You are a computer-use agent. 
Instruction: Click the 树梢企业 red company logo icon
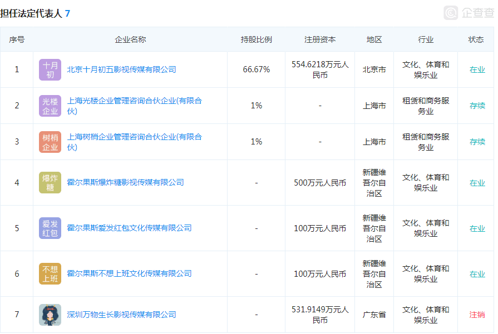point(50,142)
